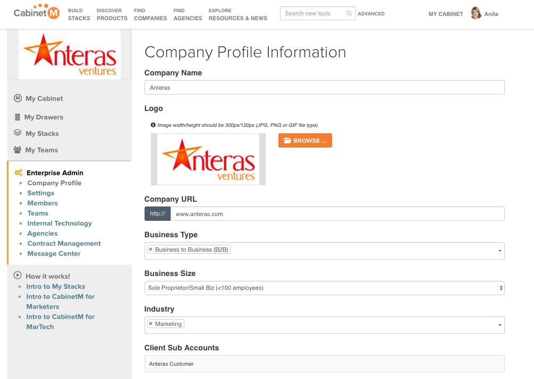Remove the Marketing industry tag
The height and width of the screenshot is (379, 534).
(x=150, y=324)
